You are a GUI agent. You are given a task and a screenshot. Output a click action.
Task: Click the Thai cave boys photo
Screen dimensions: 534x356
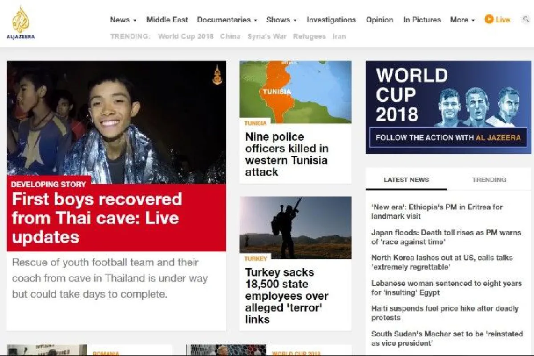116,122
